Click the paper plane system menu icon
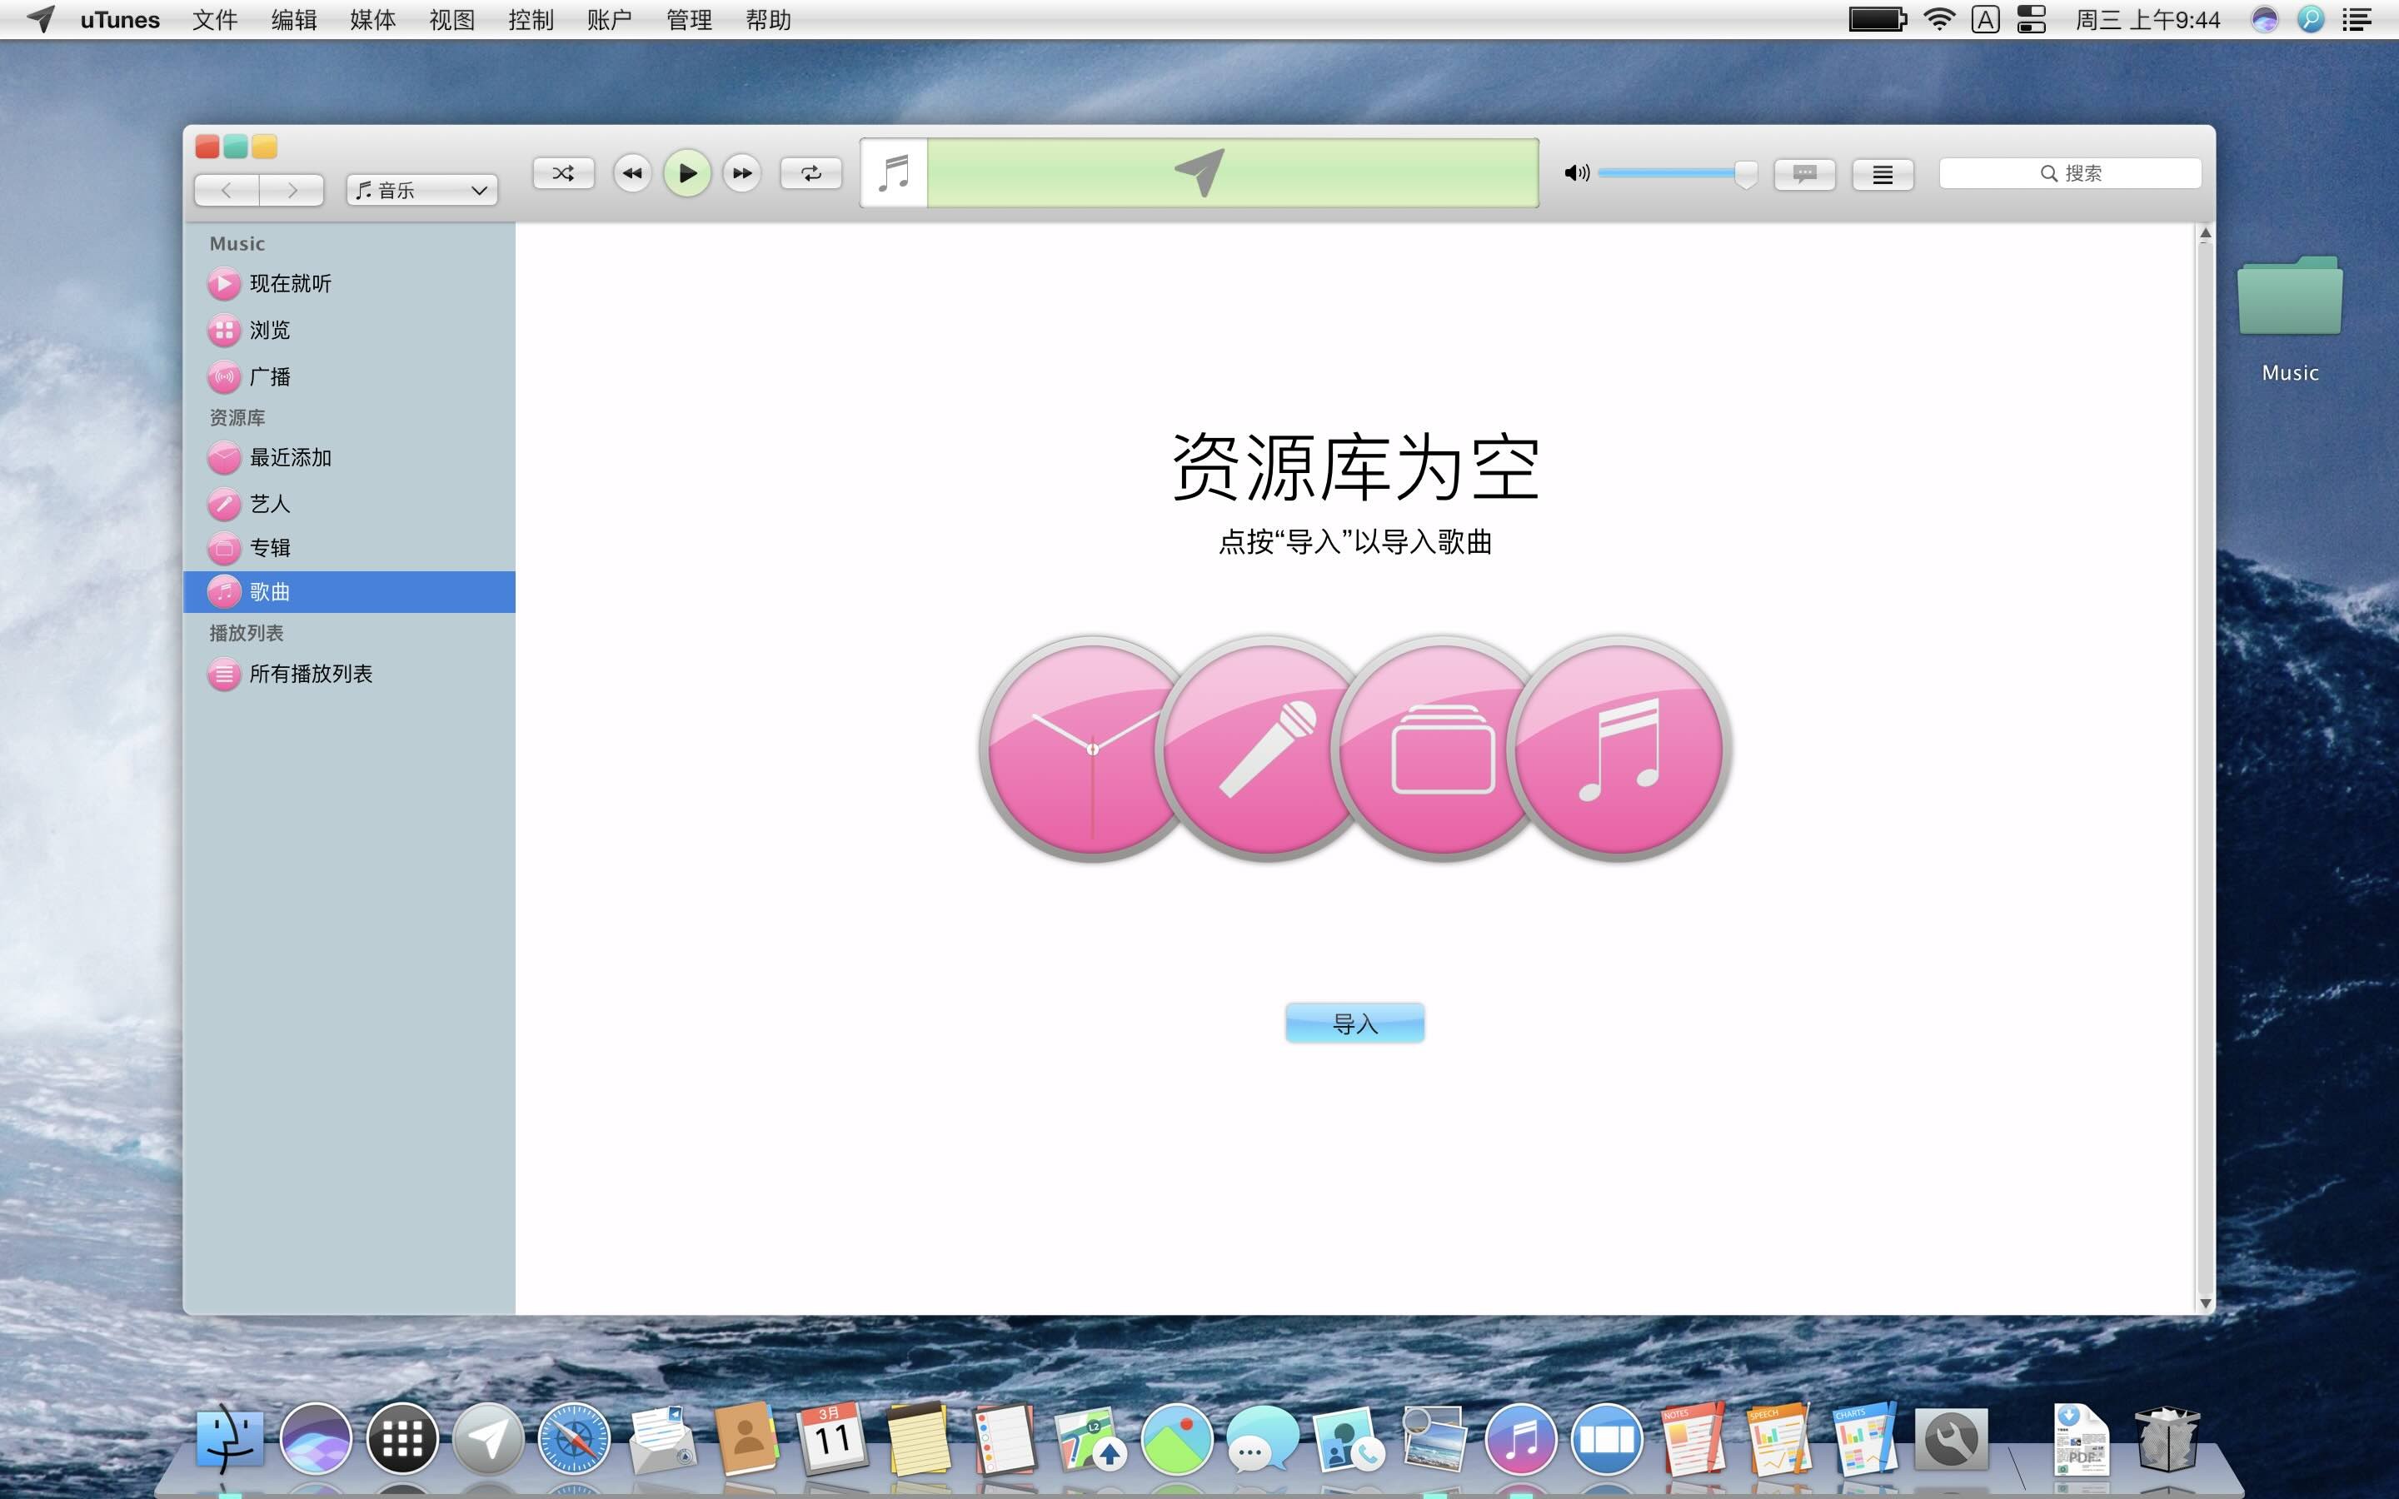Image resolution: width=2399 pixels, height=1499 pixels. [40, 19]
